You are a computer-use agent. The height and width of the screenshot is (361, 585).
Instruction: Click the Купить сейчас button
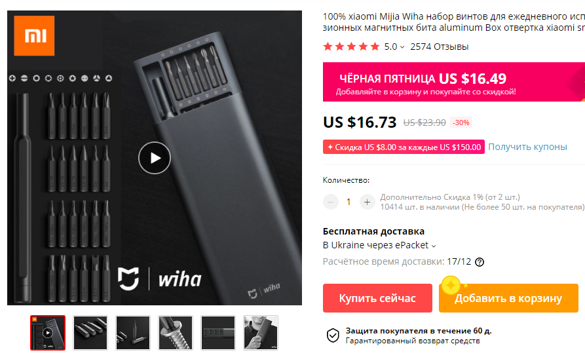[x=377, y=298]
